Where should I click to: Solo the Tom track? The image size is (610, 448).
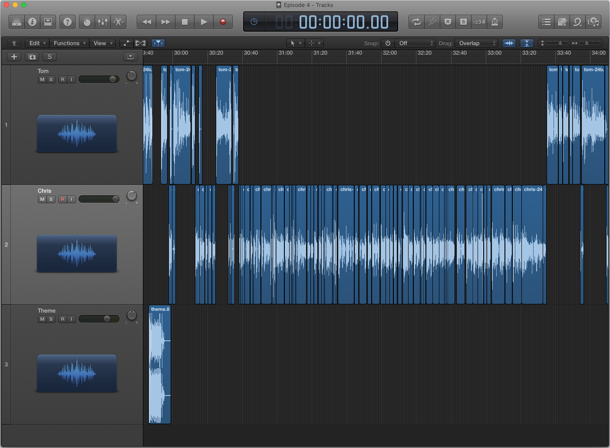pyautogui.click(x=51, y=79)
